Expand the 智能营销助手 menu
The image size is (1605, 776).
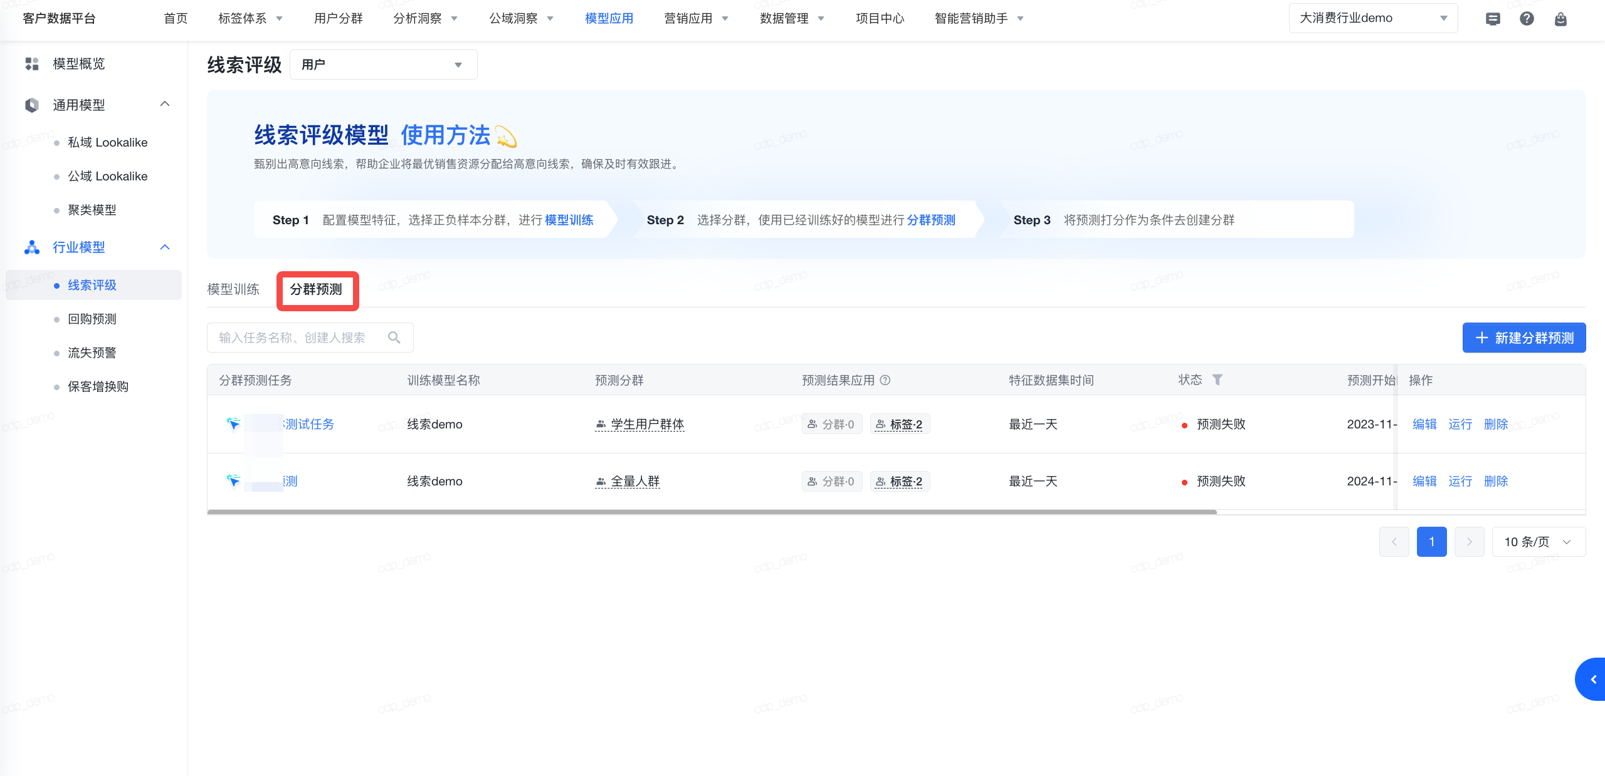(x=979, y=19)
